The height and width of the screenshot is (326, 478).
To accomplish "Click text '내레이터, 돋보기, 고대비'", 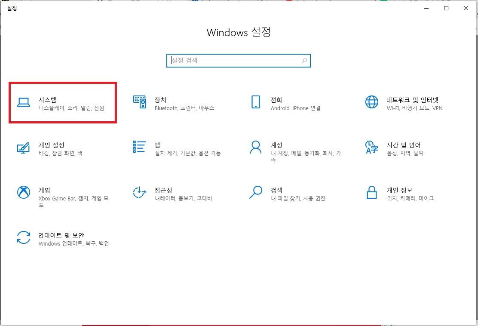I will (x=183, y=198).
